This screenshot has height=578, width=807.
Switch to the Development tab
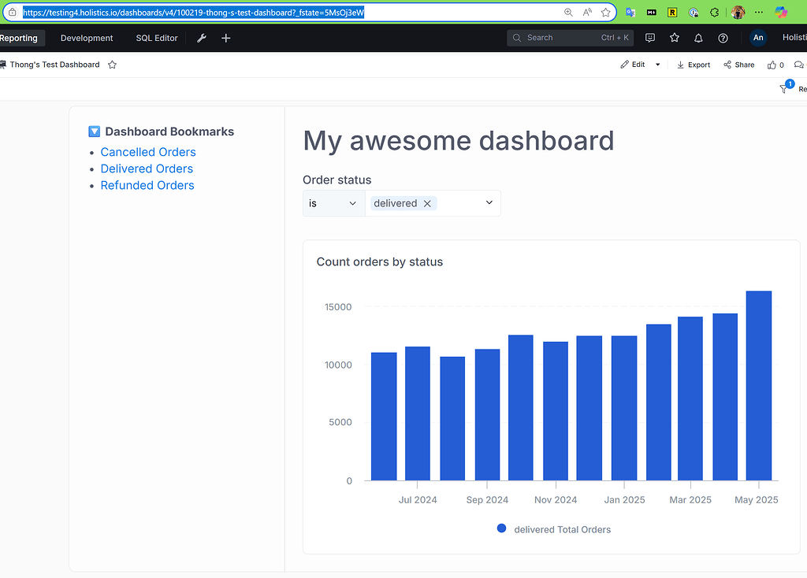point(86,37)
